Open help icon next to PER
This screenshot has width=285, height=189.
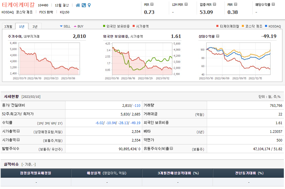coord(152,4)
